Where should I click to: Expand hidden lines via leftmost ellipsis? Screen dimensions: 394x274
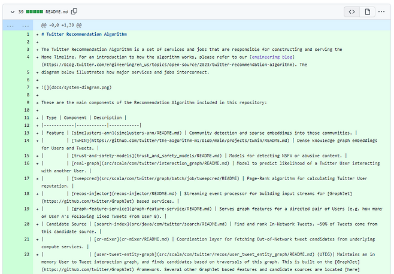(x=10, y=26)
